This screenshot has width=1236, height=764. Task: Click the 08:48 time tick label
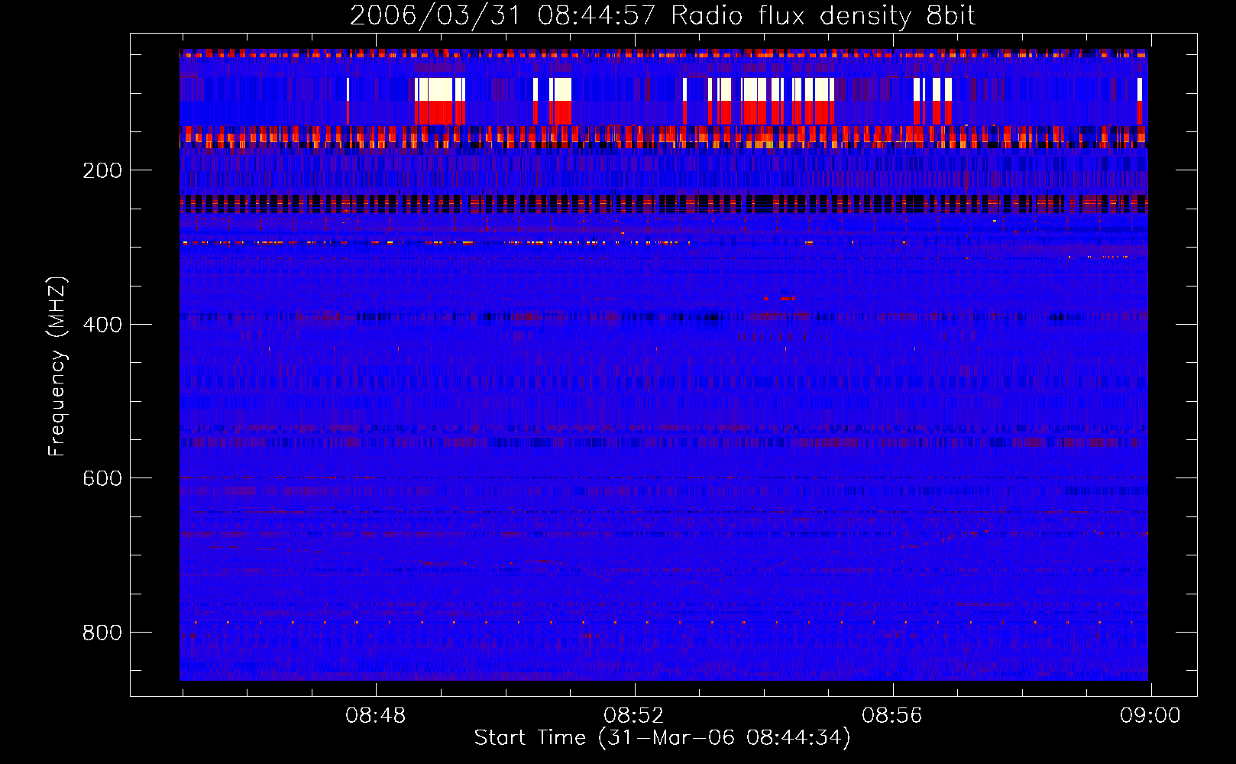click(x=376, y=716)
